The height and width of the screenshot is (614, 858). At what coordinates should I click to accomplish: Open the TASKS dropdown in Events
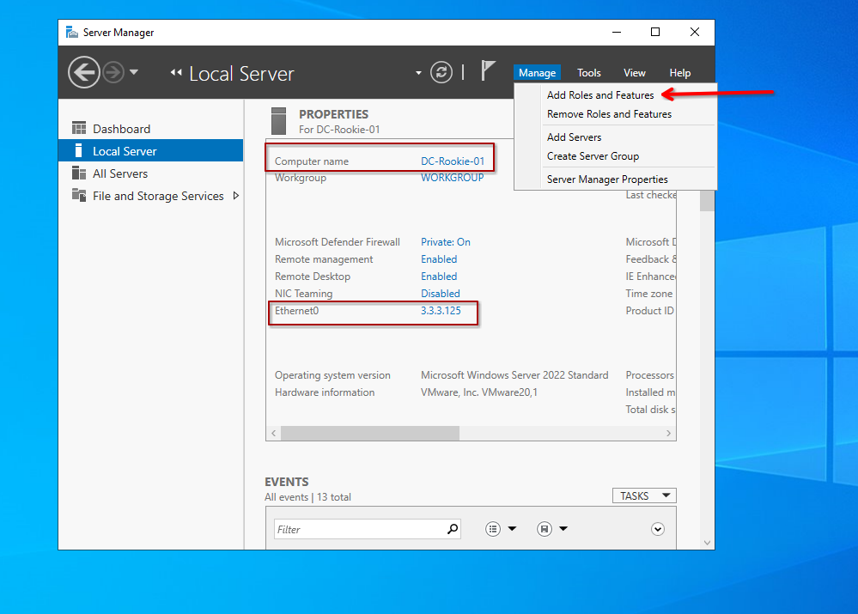point(644,495)
